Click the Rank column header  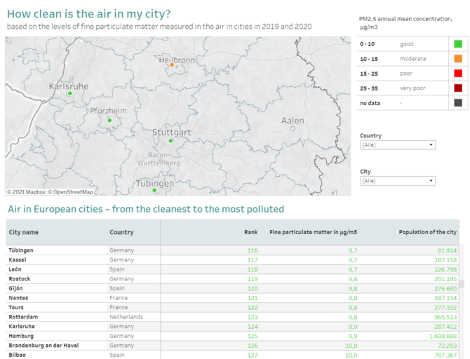click(250, 232)
